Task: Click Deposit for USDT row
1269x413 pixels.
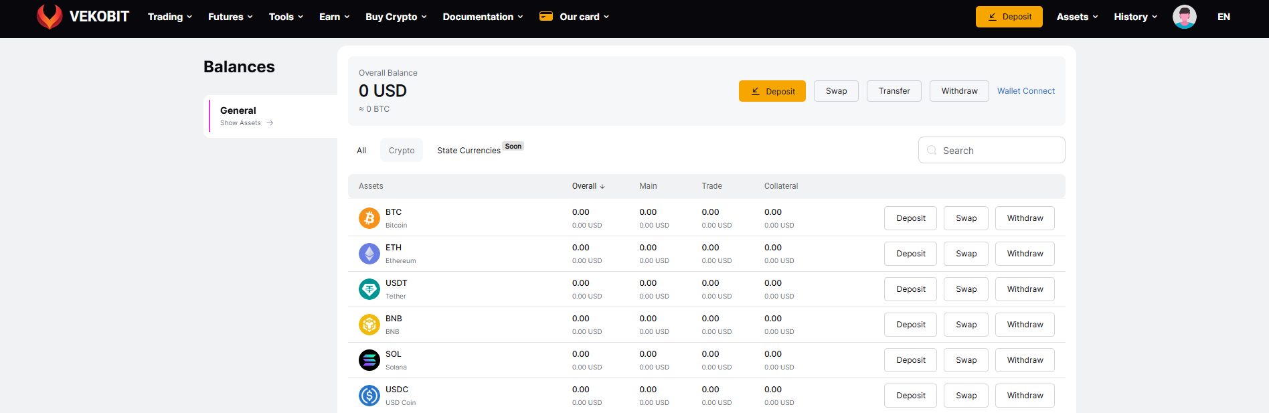Action: pos(910,289)
